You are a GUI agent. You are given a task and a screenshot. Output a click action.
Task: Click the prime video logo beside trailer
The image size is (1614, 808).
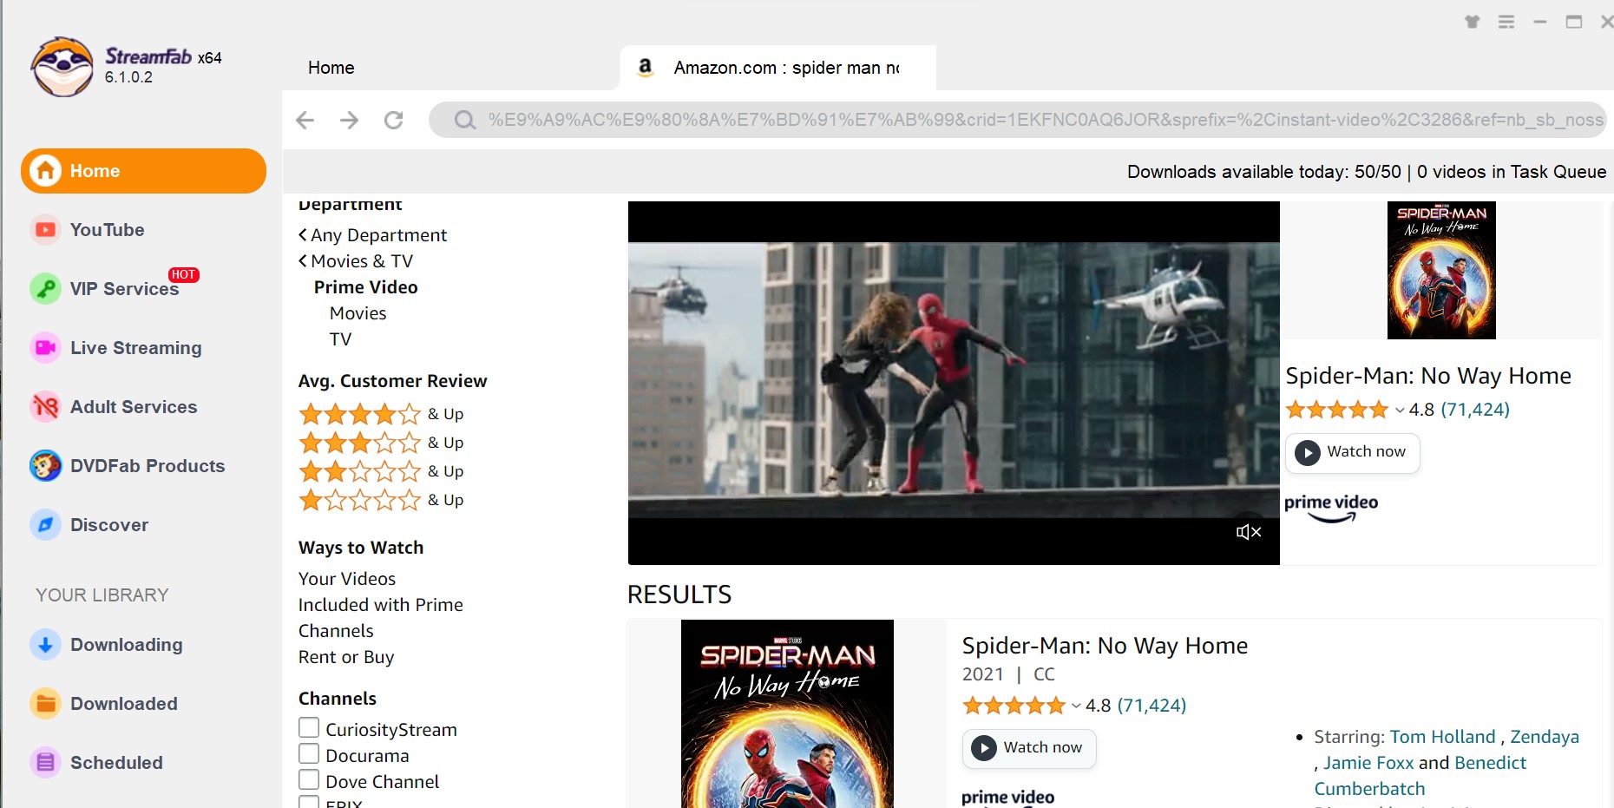pyautogui.click(x=1331, y=508)
